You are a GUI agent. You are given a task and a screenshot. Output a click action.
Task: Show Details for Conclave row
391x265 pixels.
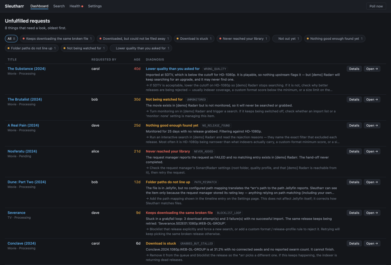tap(354, 244)
